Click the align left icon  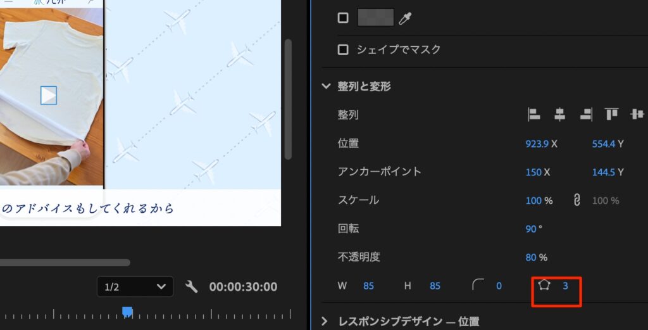pyautogui.click(x=534, y=115)
